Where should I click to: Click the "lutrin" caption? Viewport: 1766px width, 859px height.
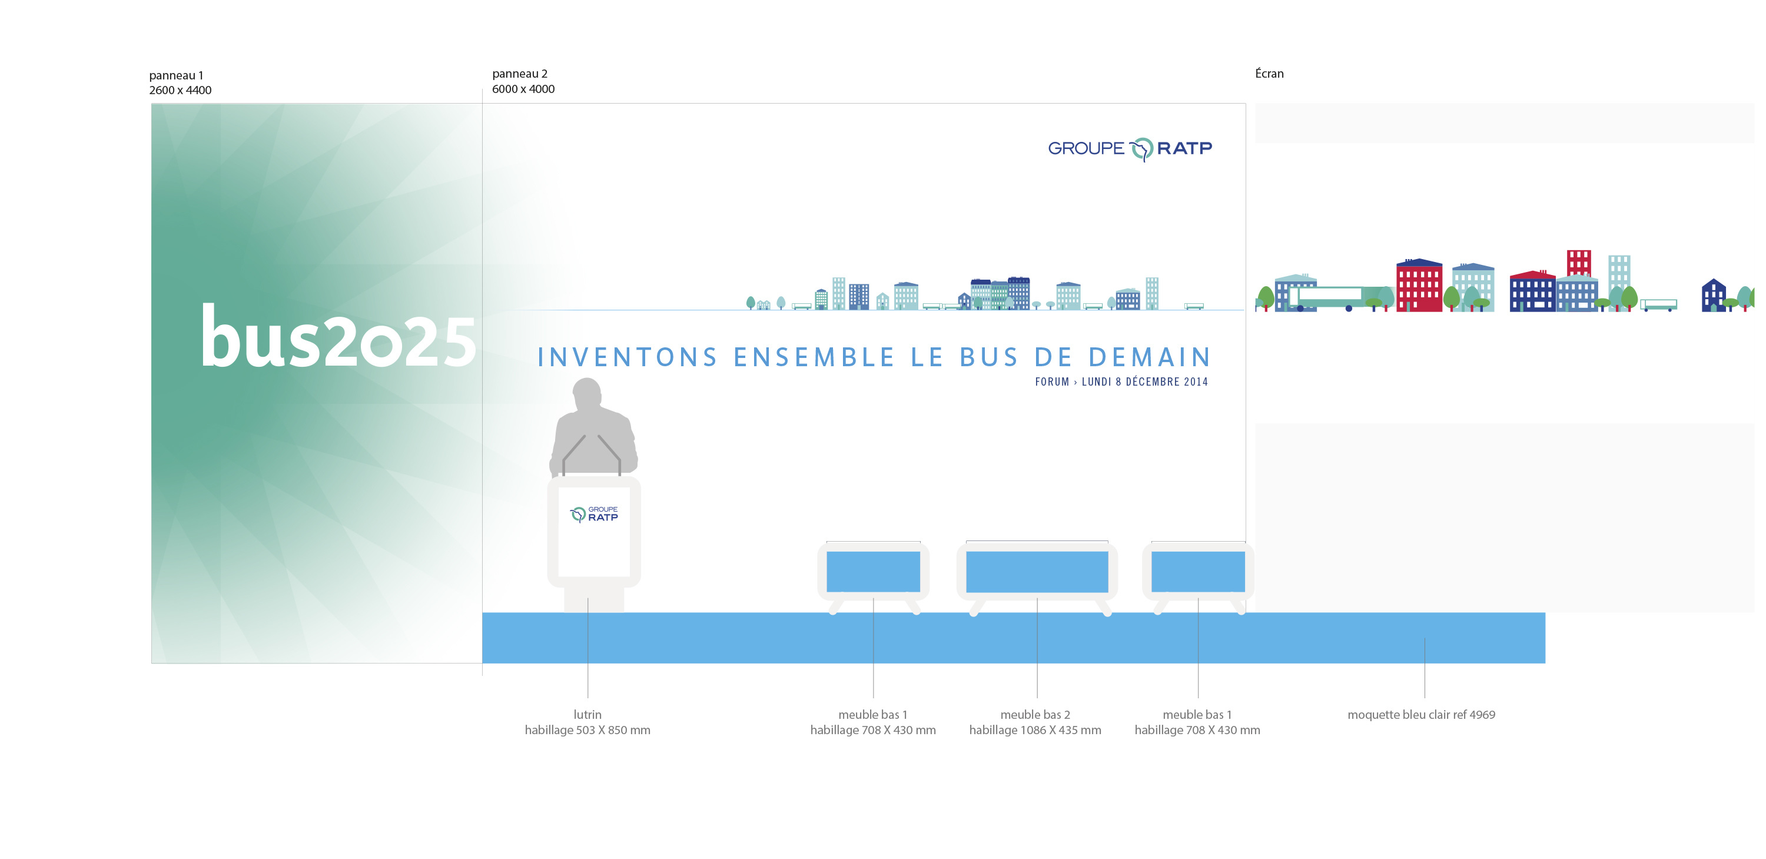coord(587,714)
